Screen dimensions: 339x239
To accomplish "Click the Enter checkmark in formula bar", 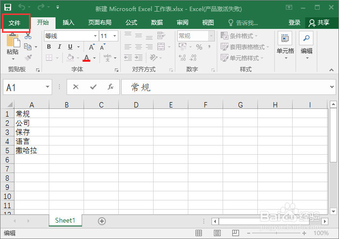I will (x=93, y=87).
